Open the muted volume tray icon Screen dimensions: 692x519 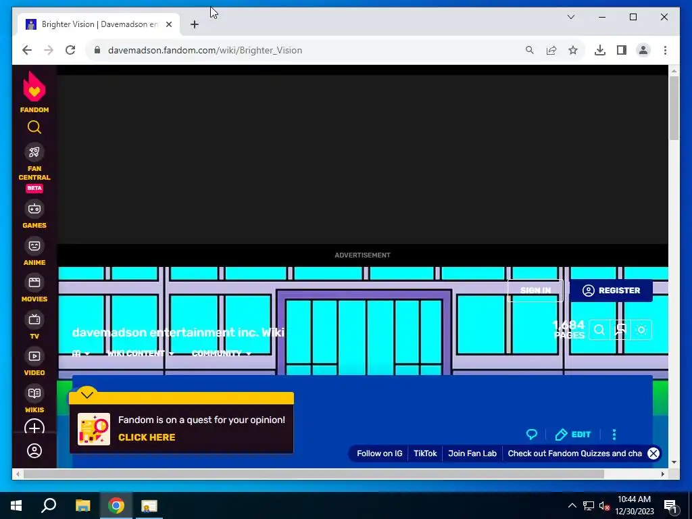click(x=605, y=505)
